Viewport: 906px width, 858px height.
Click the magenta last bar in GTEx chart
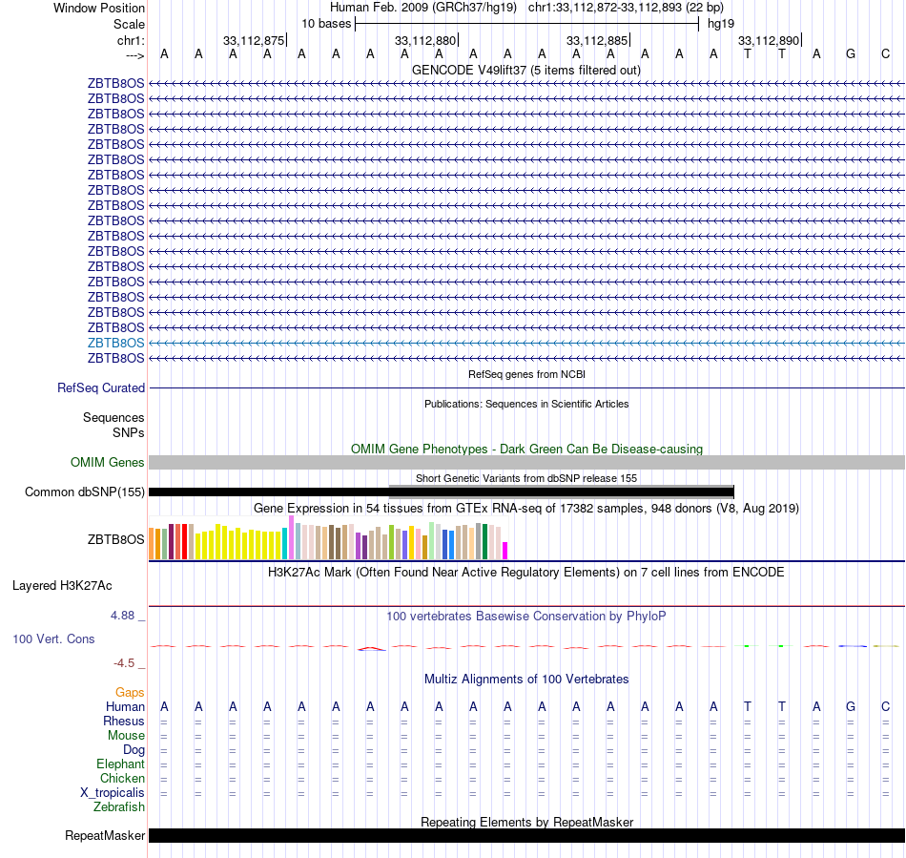coord(505,551)
